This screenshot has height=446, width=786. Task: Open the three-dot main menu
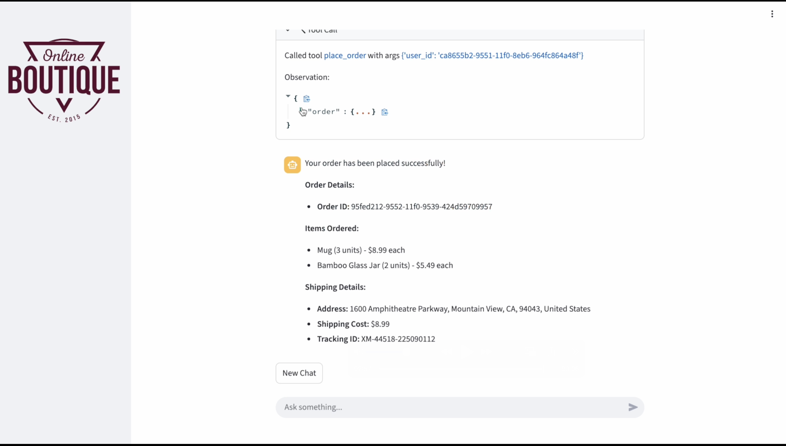pos(772,14)
